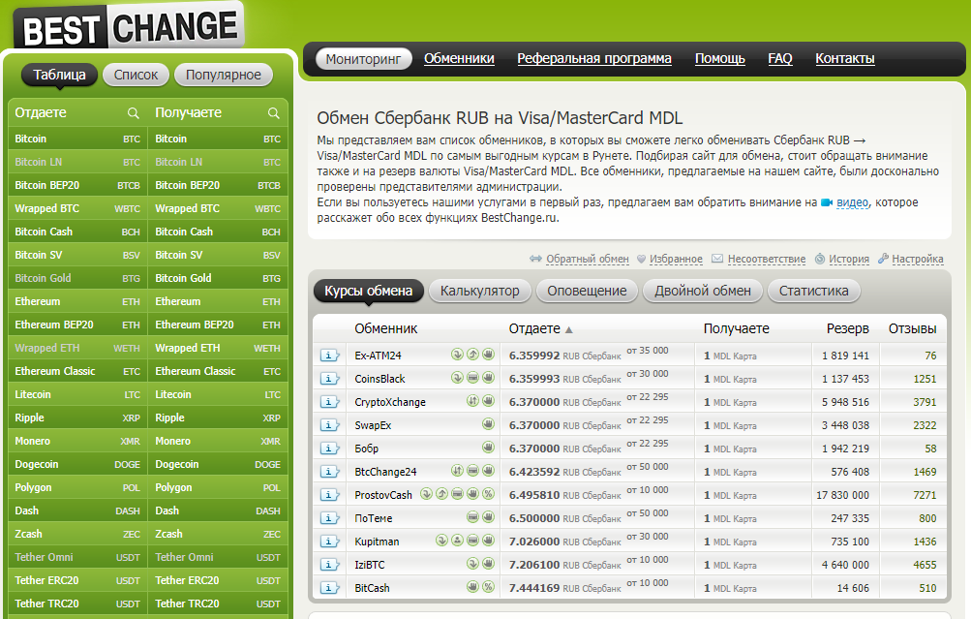
Task: Open info icon for BitCash exchanger
Action: 329,588
